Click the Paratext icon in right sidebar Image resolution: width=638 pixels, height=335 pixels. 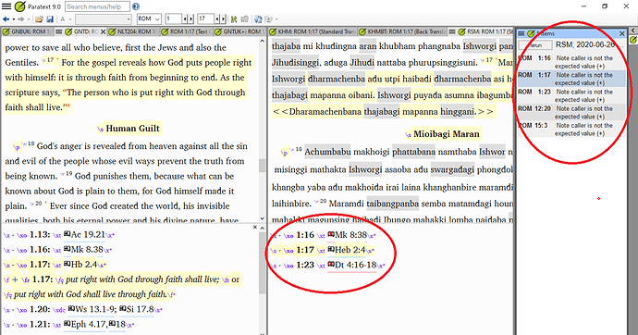click(633, 40)
